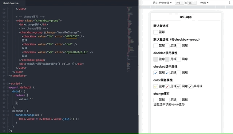Check 网球 in the change事件 section
The image size is (233, 134).
point(178,100)
